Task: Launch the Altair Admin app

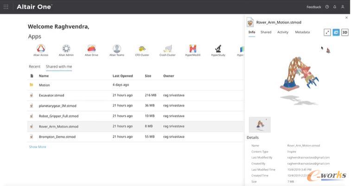Action: point(66,50)
